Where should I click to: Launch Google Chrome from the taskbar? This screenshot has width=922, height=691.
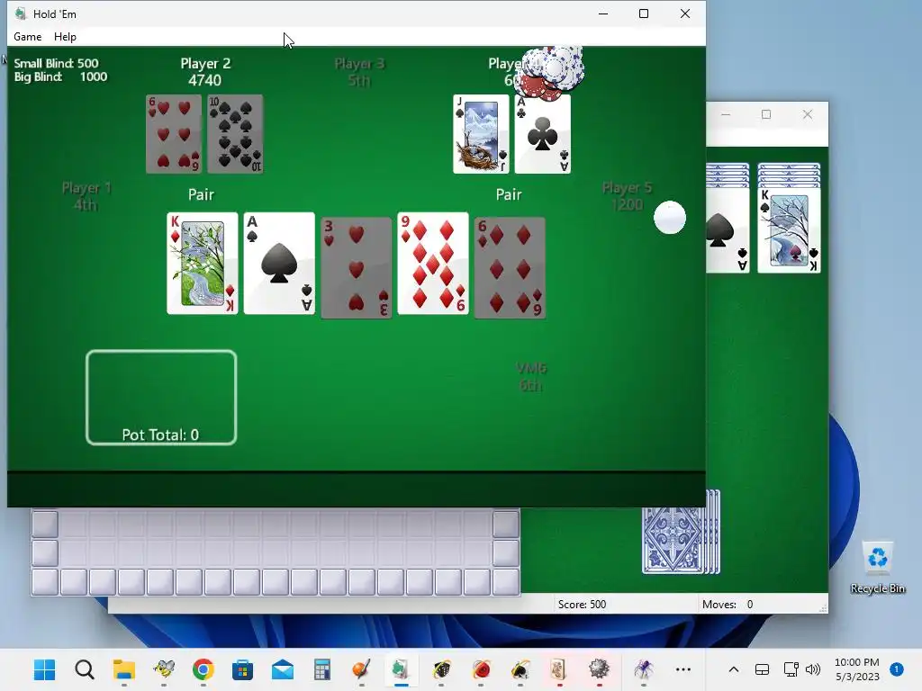(203, 669)
